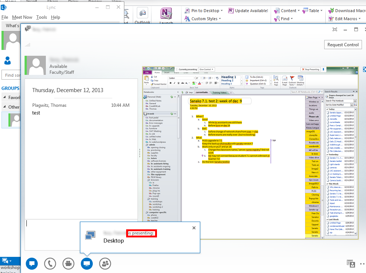This screenshot has height=273, width=366.
Task: Collapse the Favorites group
Action: click(5, 98)
